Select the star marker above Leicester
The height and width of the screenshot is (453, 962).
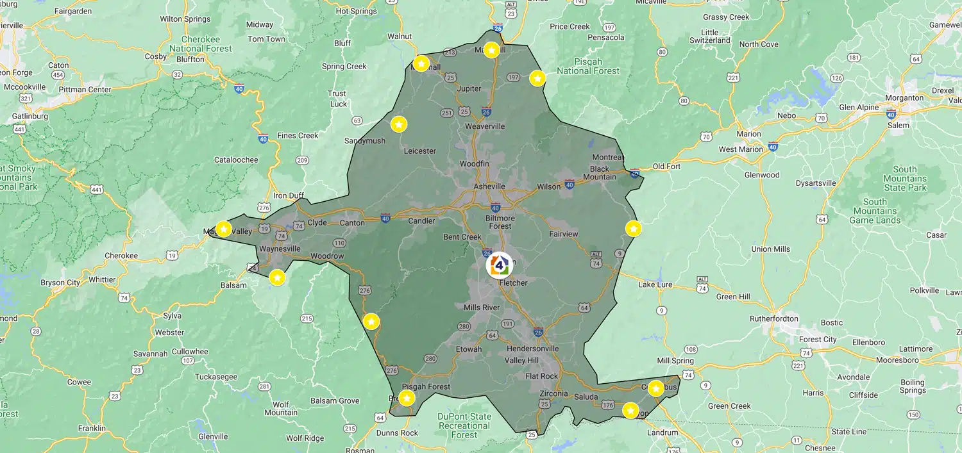click(399, 124)
